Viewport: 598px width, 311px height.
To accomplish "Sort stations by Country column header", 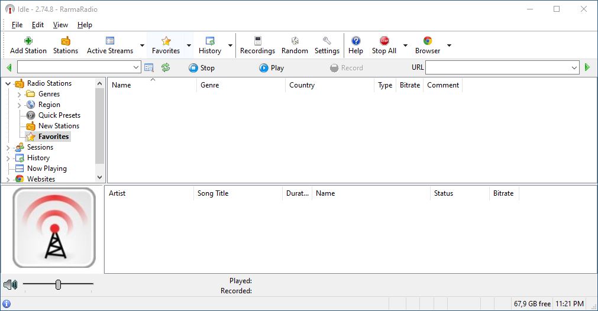I will tap(329, 85).
